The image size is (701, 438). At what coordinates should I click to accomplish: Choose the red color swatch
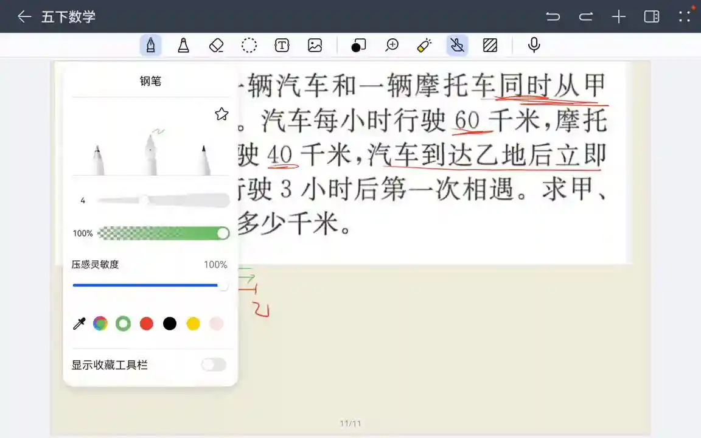coord(147,324)
